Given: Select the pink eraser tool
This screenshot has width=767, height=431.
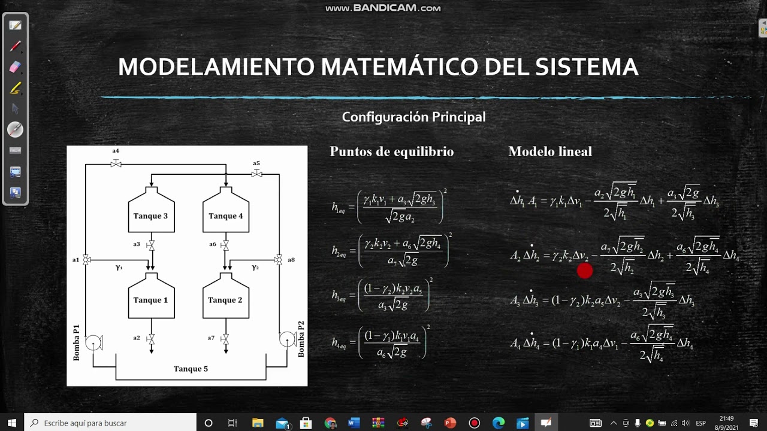Looking at the screenshot, I should (15, 67).
